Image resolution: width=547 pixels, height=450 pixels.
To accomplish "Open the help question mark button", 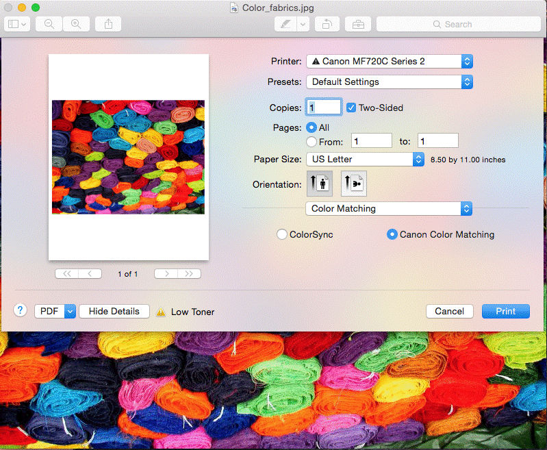I will 21,310.
